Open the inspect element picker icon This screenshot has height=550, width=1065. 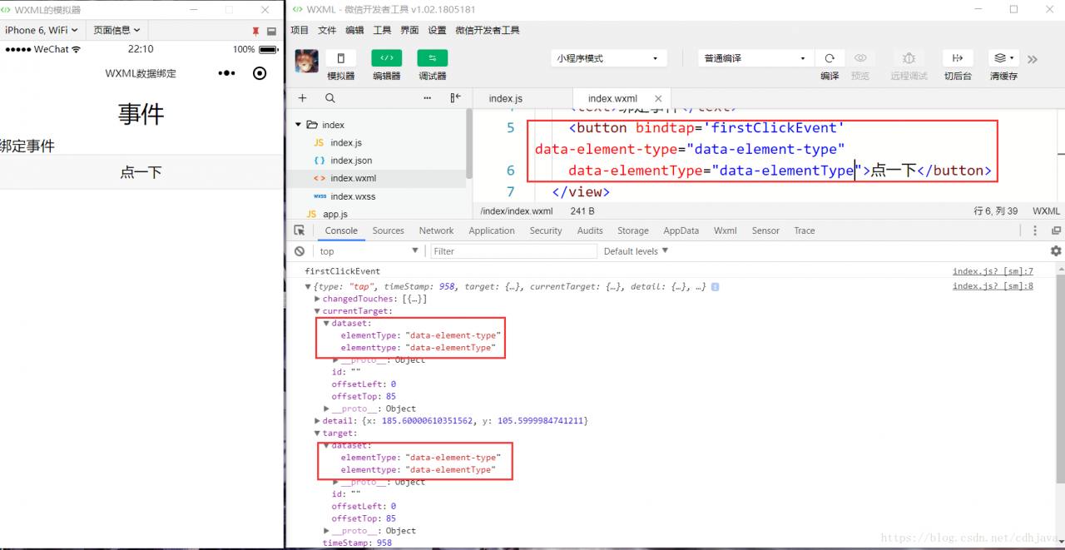click(299, 230)
